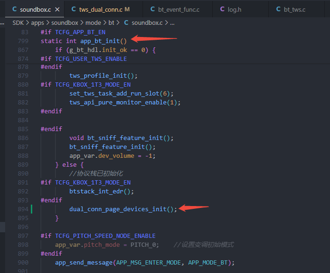
Task: Close the soundbox.c tab
Action: point(57,10)
